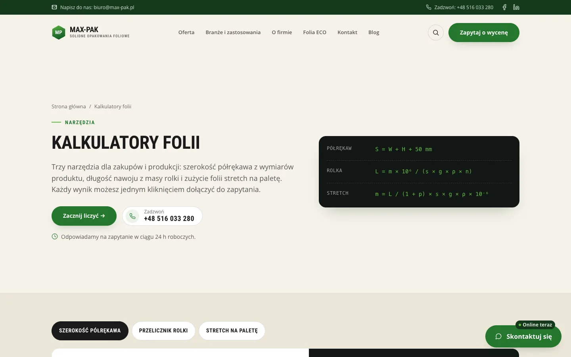Image resolution: width=571 pixels, height=357 pixels.
Task: Open the Facebook profile icon
Action: pyautogui.click(x=504, y=7)
